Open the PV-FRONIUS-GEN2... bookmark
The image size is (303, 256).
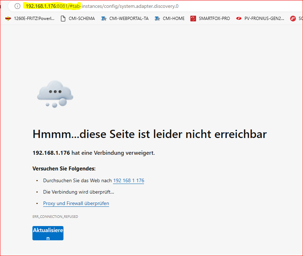(x=260, y=19)
